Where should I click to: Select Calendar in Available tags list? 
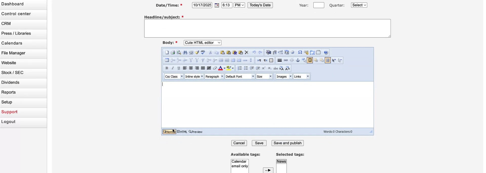(x=239, y=161)
